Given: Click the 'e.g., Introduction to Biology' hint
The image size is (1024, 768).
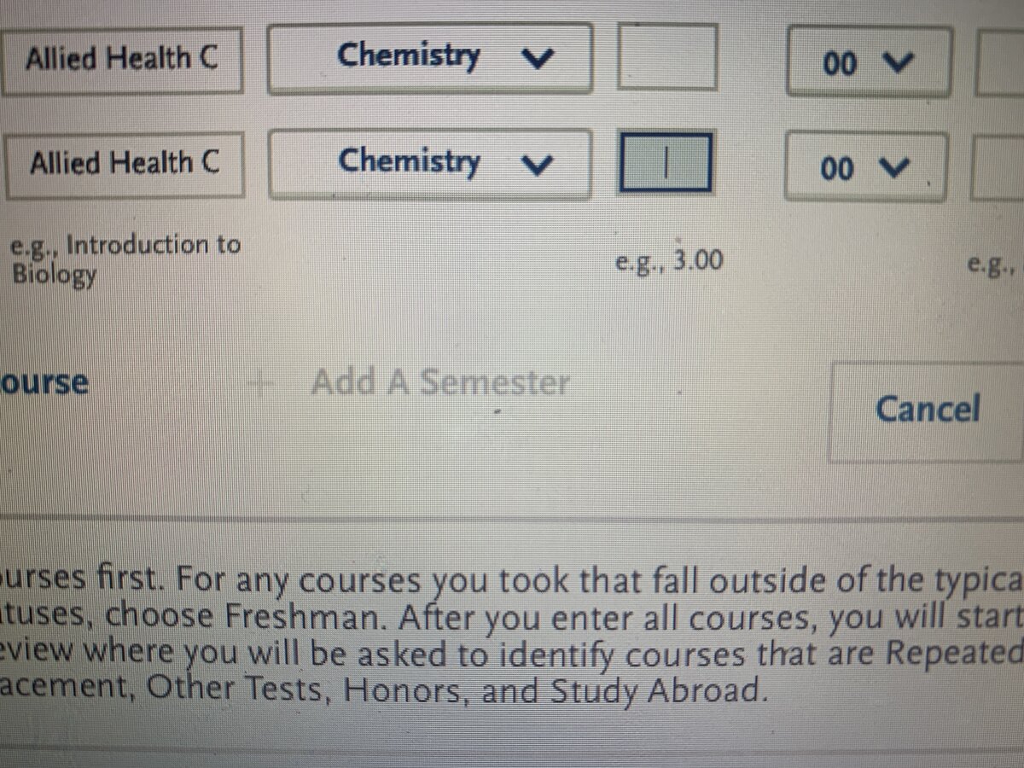Looking at the screenshot, I should click(x=124, y=259).
